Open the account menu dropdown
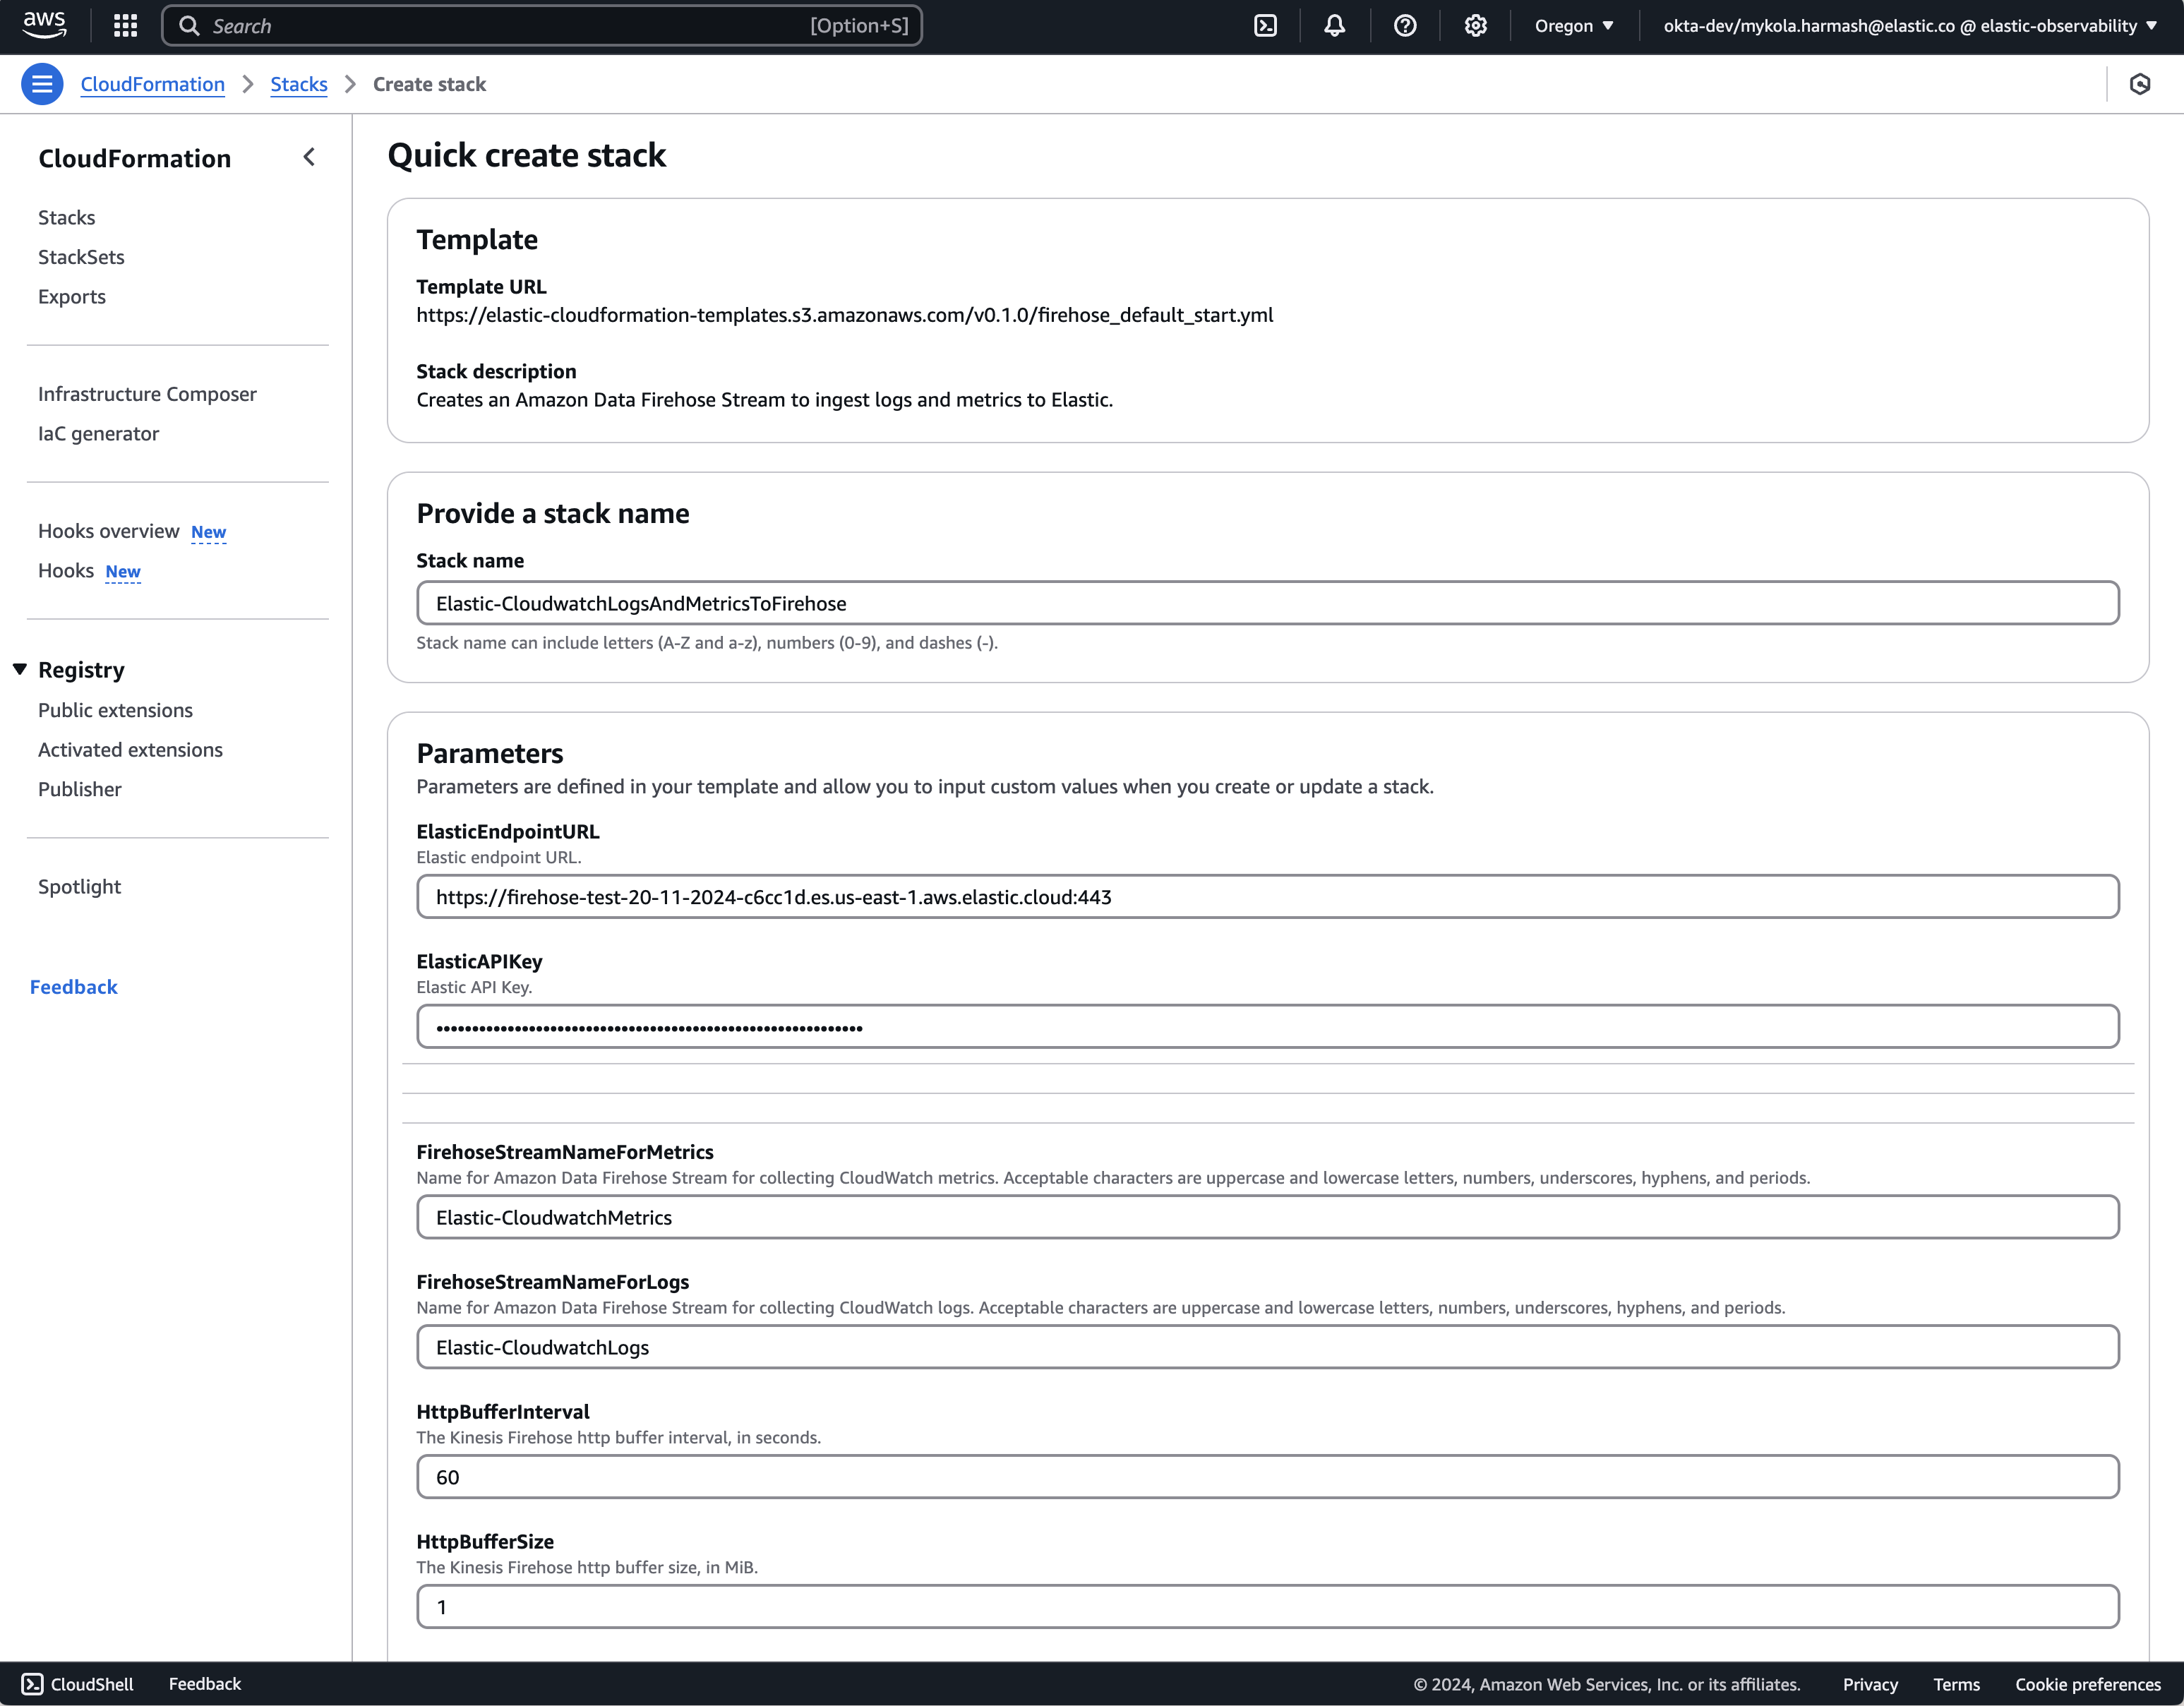The image size is (2184, 1706). click(x=1909, y=26)
